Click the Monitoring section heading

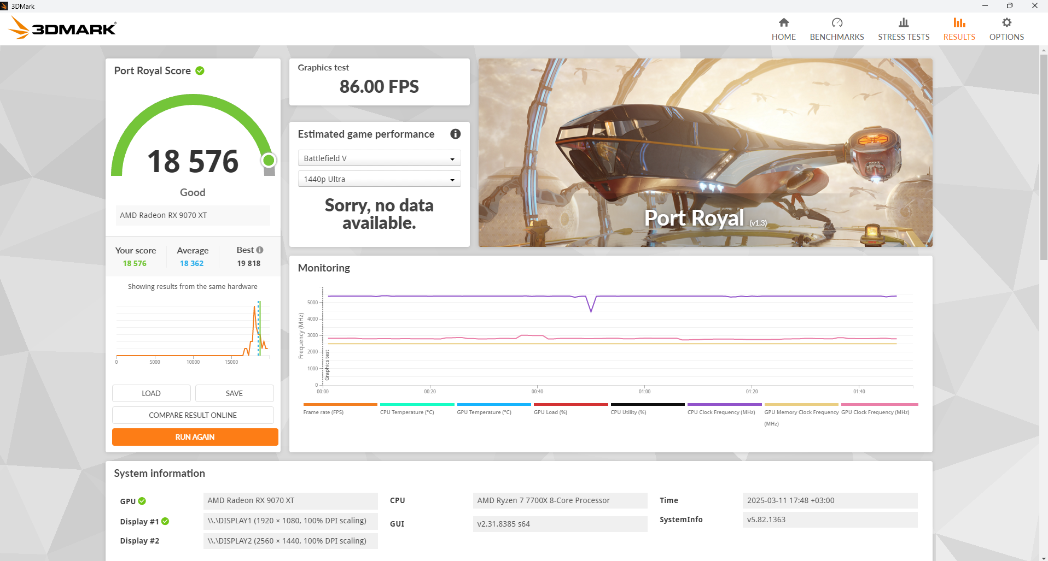324,268
